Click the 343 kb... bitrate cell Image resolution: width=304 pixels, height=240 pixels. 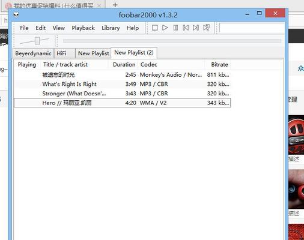click(x=218, y=103)
